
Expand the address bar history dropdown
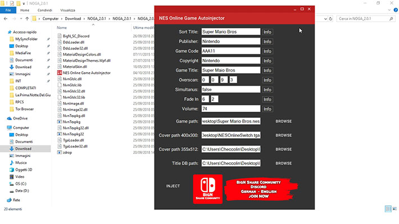(x=325, y=19)
